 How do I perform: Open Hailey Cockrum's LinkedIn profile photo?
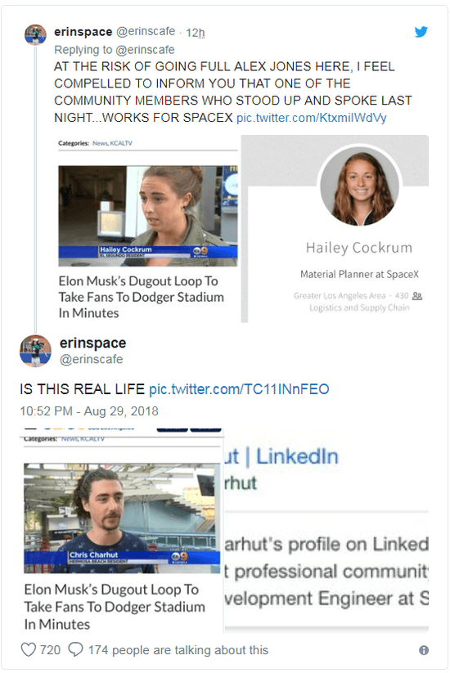tap(360, 186)
